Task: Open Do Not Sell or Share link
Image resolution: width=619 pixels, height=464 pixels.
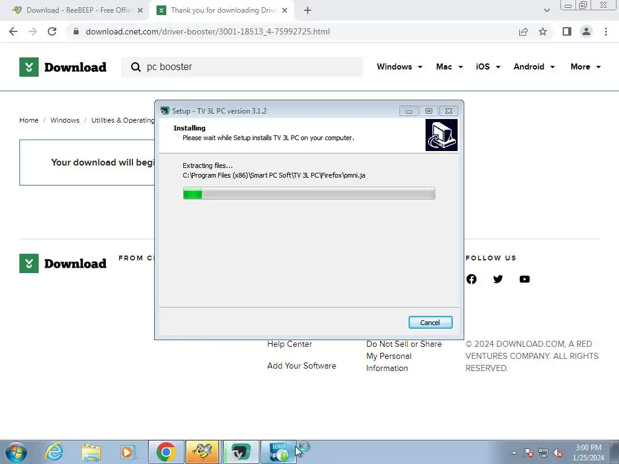Action: pyautogui.click(x=404, y=356)
